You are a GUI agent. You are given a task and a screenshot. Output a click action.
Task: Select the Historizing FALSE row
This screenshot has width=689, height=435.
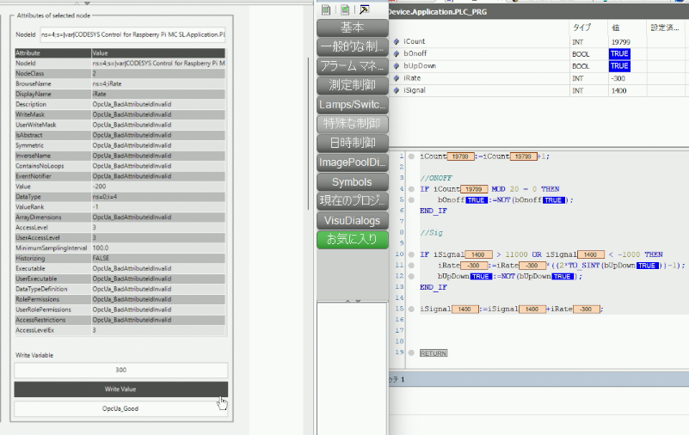(x=120, y=258)
